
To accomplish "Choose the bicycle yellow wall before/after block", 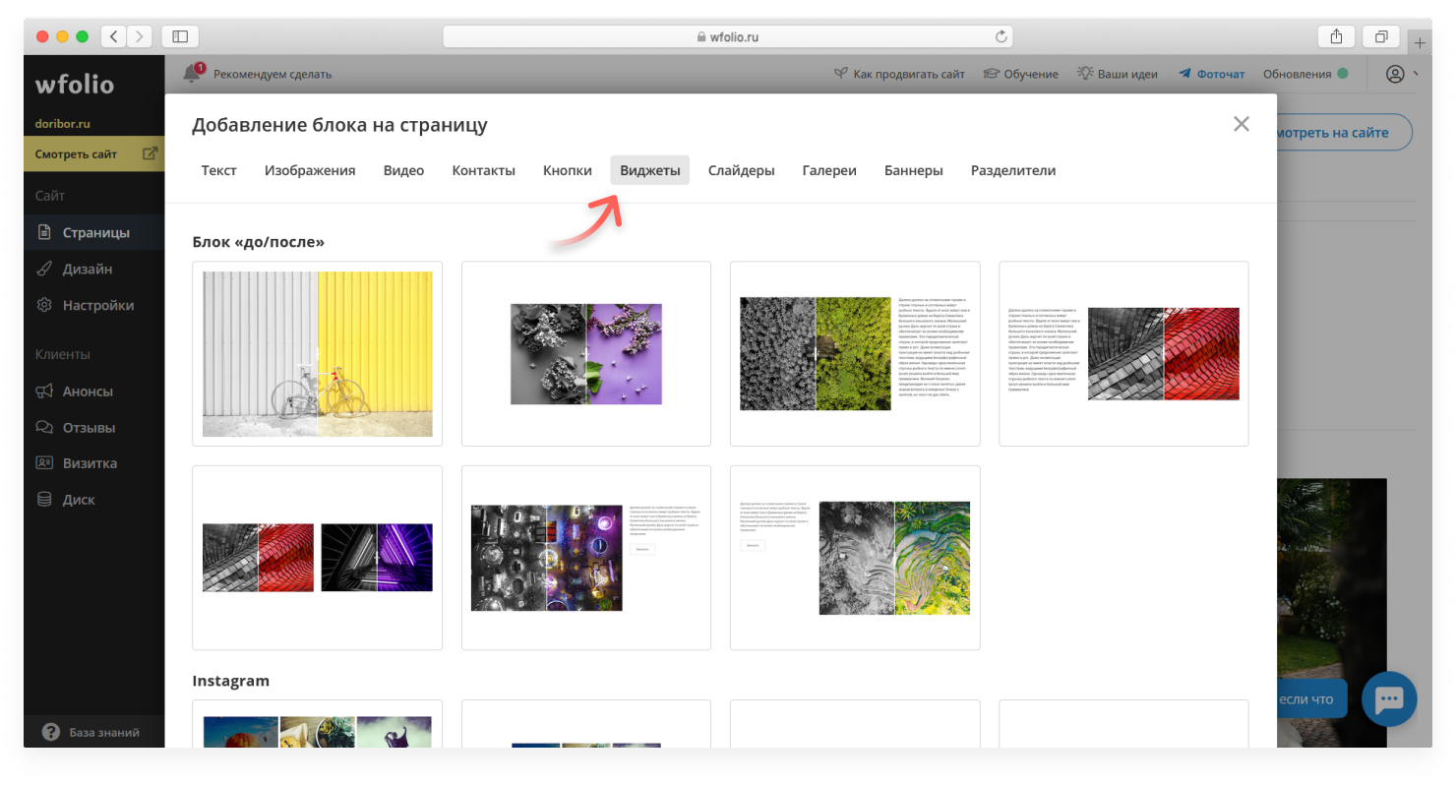I will [x=317, y=353].
